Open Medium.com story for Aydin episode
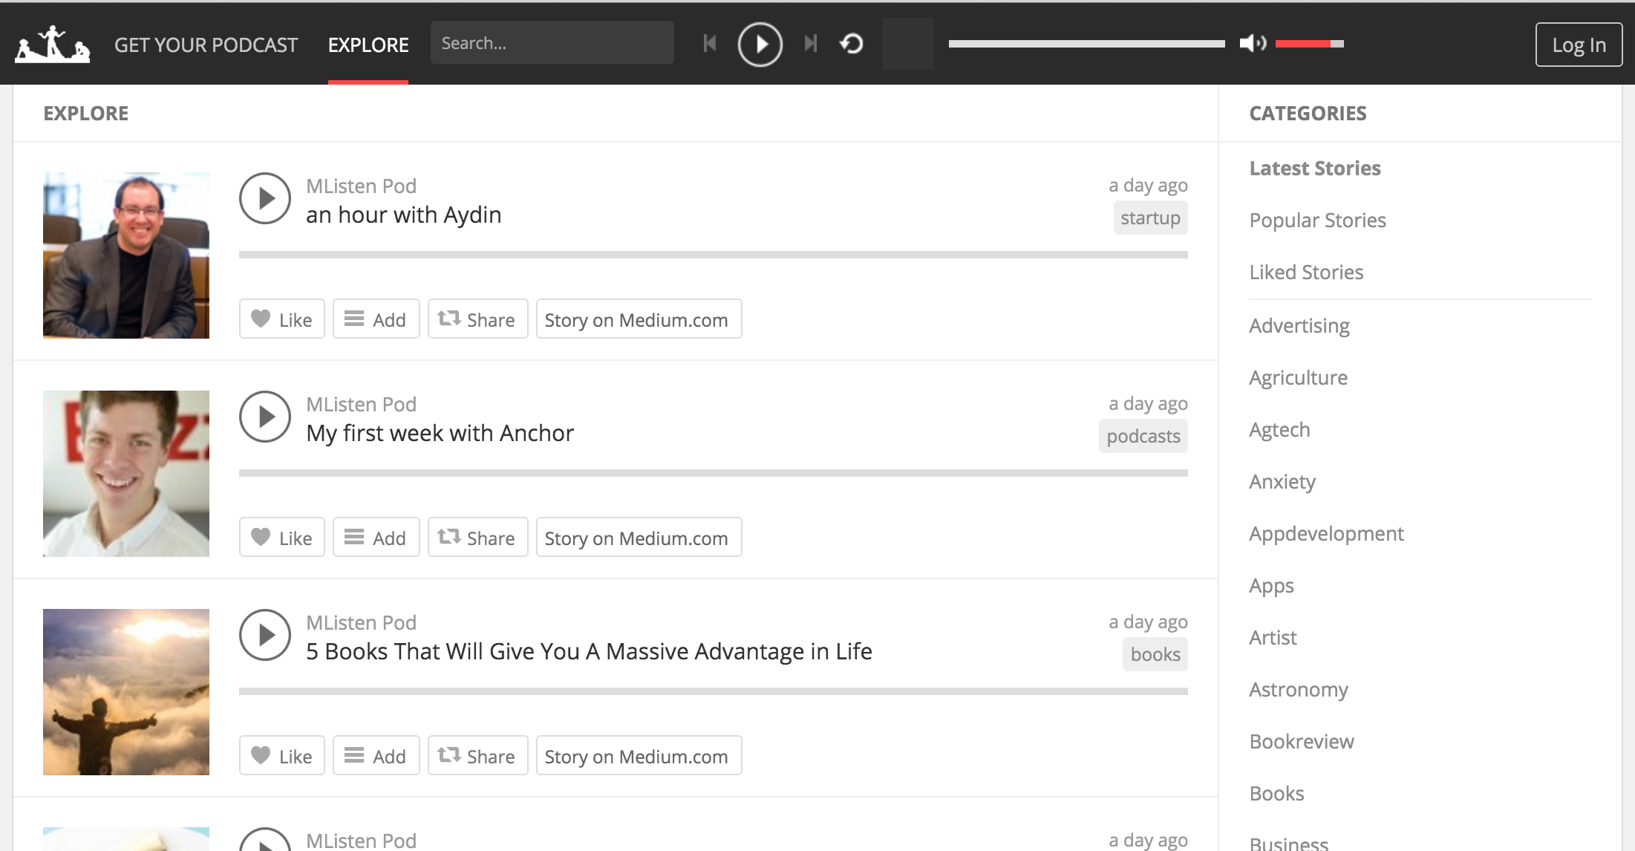Screen dimensions: 1635x851 point(639,319)
